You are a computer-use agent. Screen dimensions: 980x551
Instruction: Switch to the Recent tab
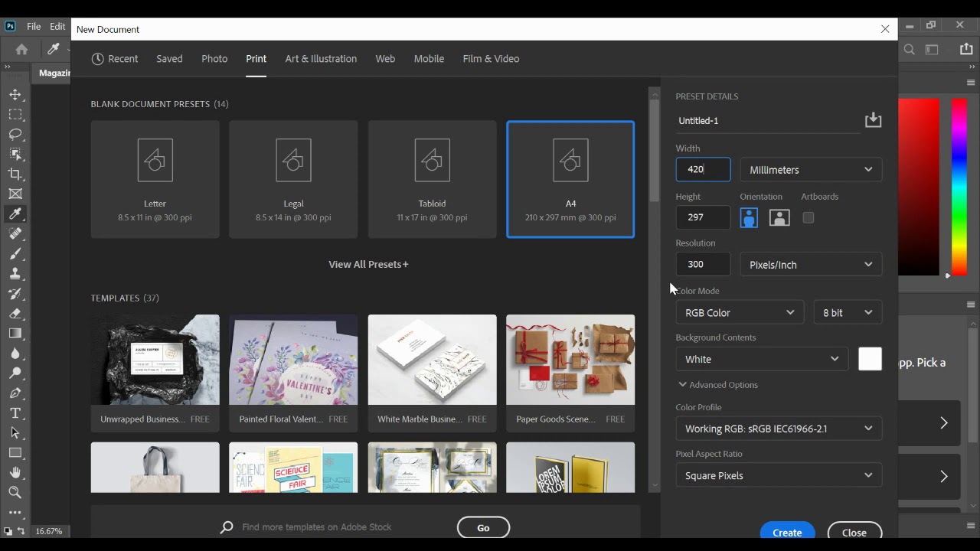(115, 59)
